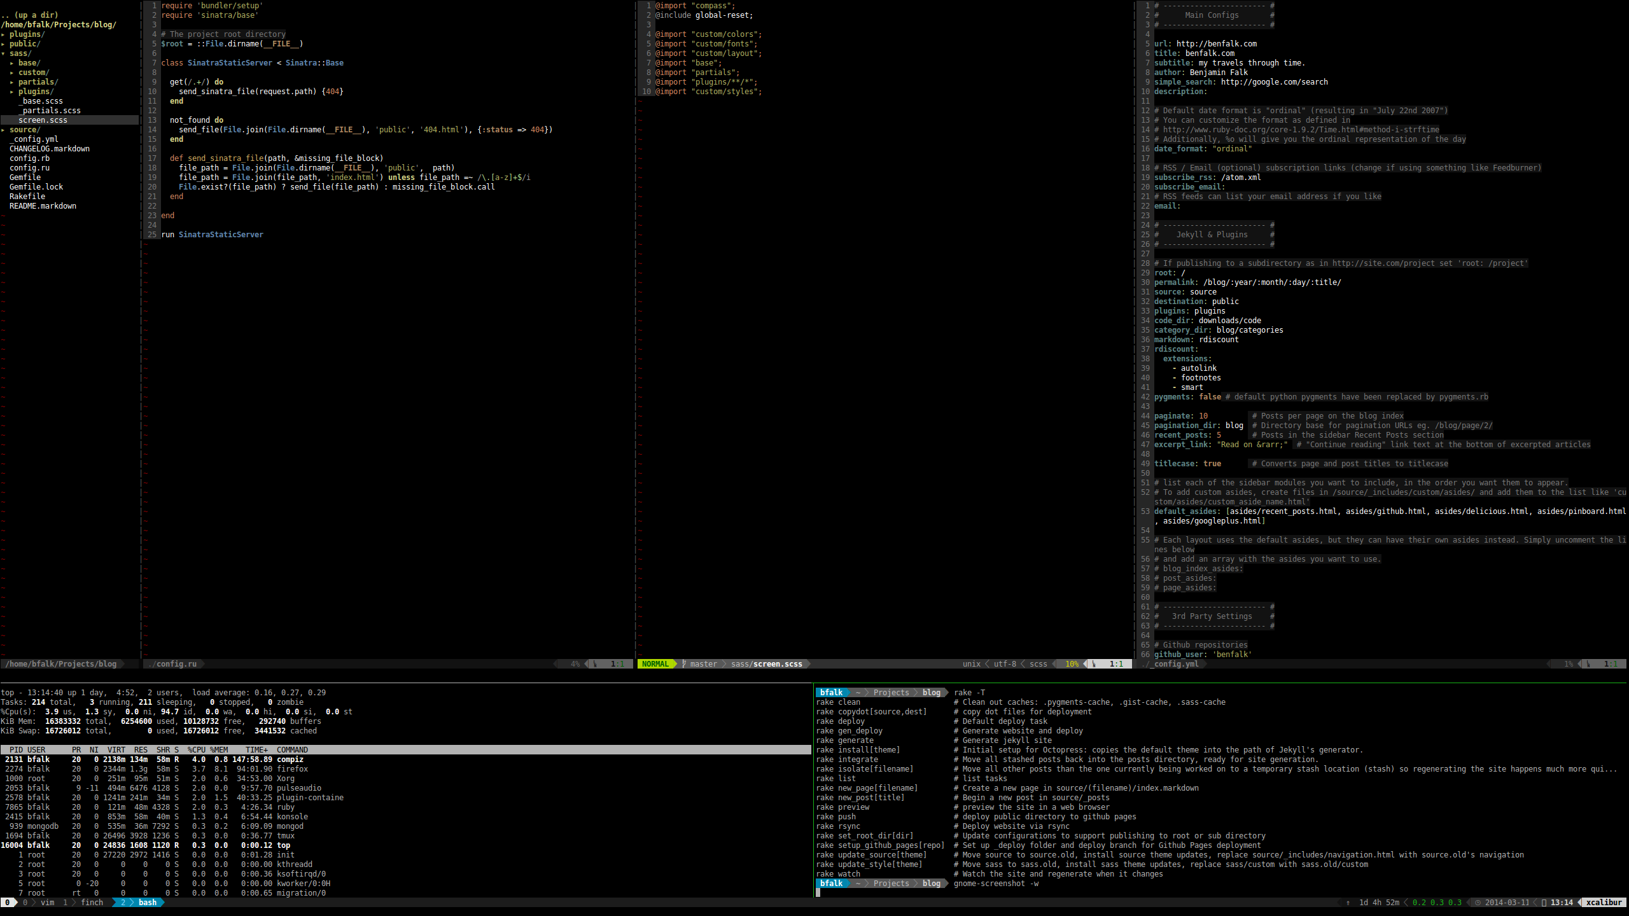Viewport: 1629px width, 916px height.
Task: Click the git branch icon beside master
Action: (x=684, y=664)
